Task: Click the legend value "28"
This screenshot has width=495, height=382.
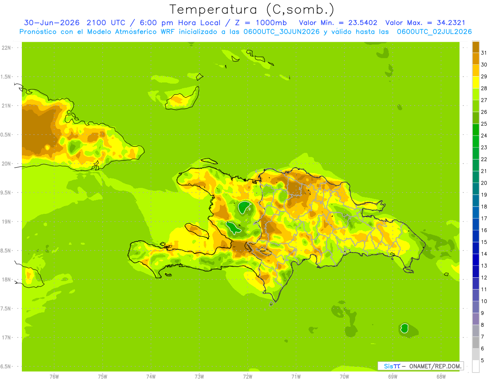Action: 484,88
